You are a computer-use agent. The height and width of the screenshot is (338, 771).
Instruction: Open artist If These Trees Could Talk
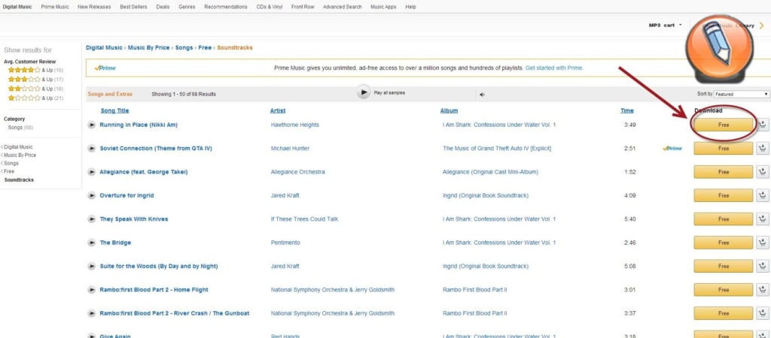point(304,219)
